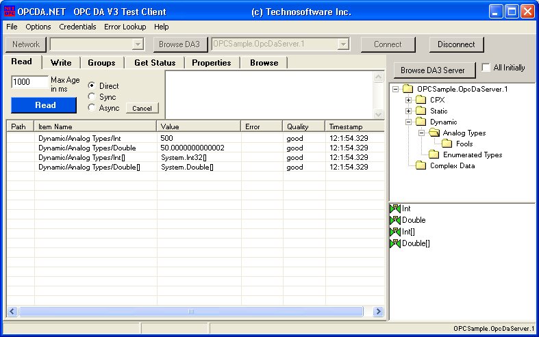The height and width of the screenshot is (337, 539).
Task: Click the value 50.0000000000002
Action: click(x=192, y=148)
